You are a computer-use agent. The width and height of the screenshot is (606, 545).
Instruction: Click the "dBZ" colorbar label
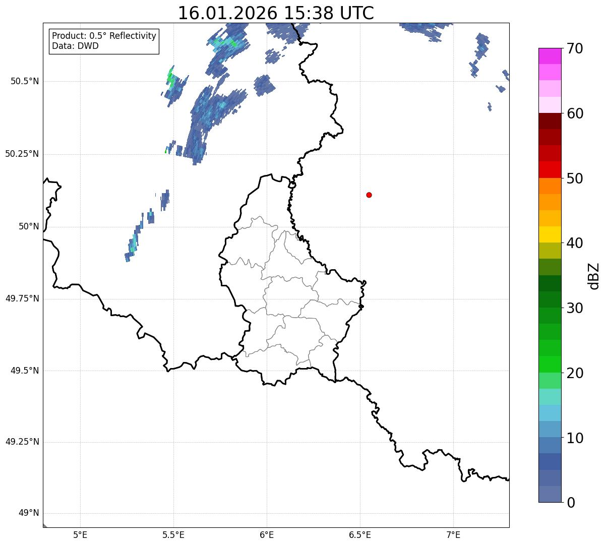(x=594, y=275)
